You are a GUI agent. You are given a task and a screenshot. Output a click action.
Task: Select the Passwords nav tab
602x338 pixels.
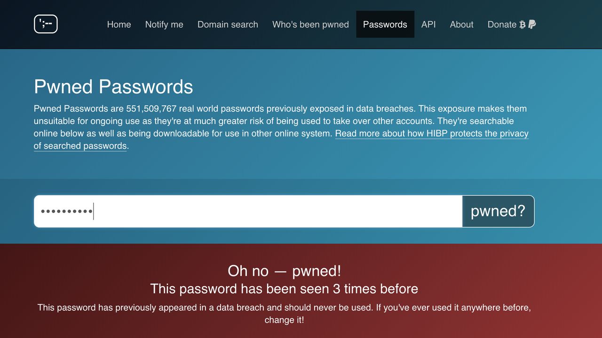385,24
